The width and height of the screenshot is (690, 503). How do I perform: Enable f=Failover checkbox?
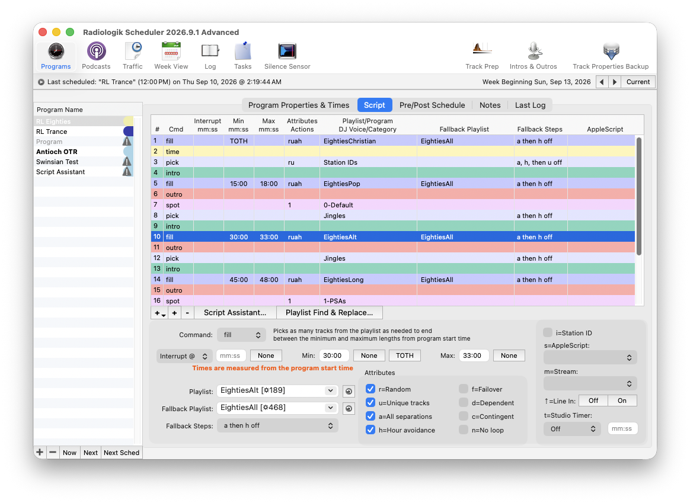pyautogui.click(x=464, y=389)
